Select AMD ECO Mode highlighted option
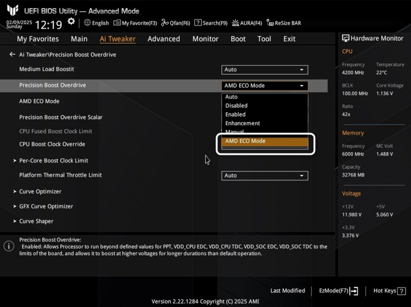This screenshot has width=411, height=307. click(265, 141)
